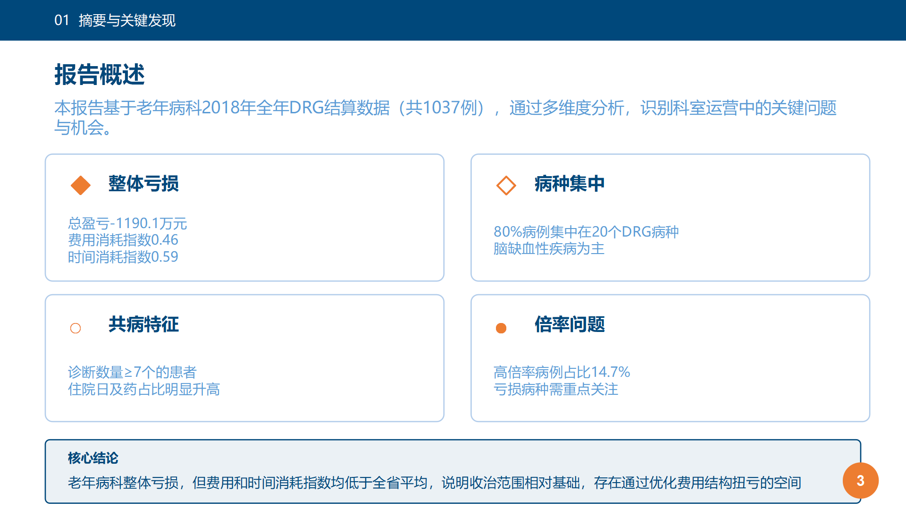Image resolution: width=906 pixels, height=510 pixels.
Task: Click the orange page number 3 badge
Action: 860,481
